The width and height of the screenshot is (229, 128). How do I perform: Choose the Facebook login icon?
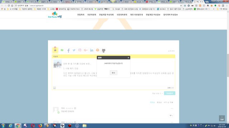(68, 50)
